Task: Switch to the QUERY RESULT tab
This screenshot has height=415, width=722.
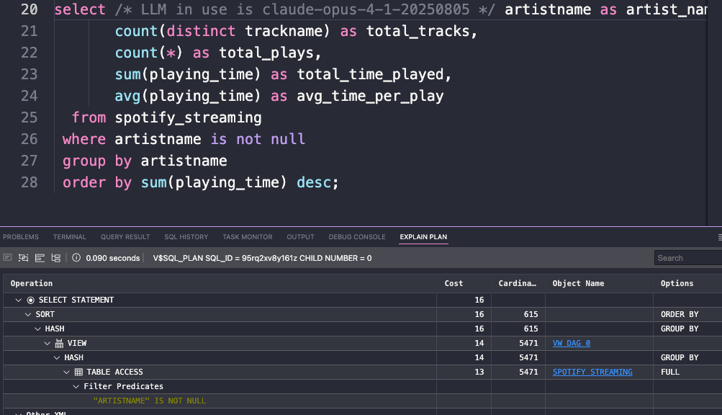Action: pyautogui.click(x=125, y=237)
